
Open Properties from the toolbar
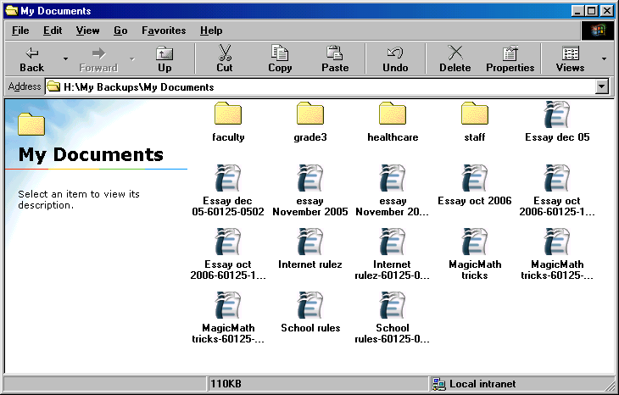click(x=510, y=58)
